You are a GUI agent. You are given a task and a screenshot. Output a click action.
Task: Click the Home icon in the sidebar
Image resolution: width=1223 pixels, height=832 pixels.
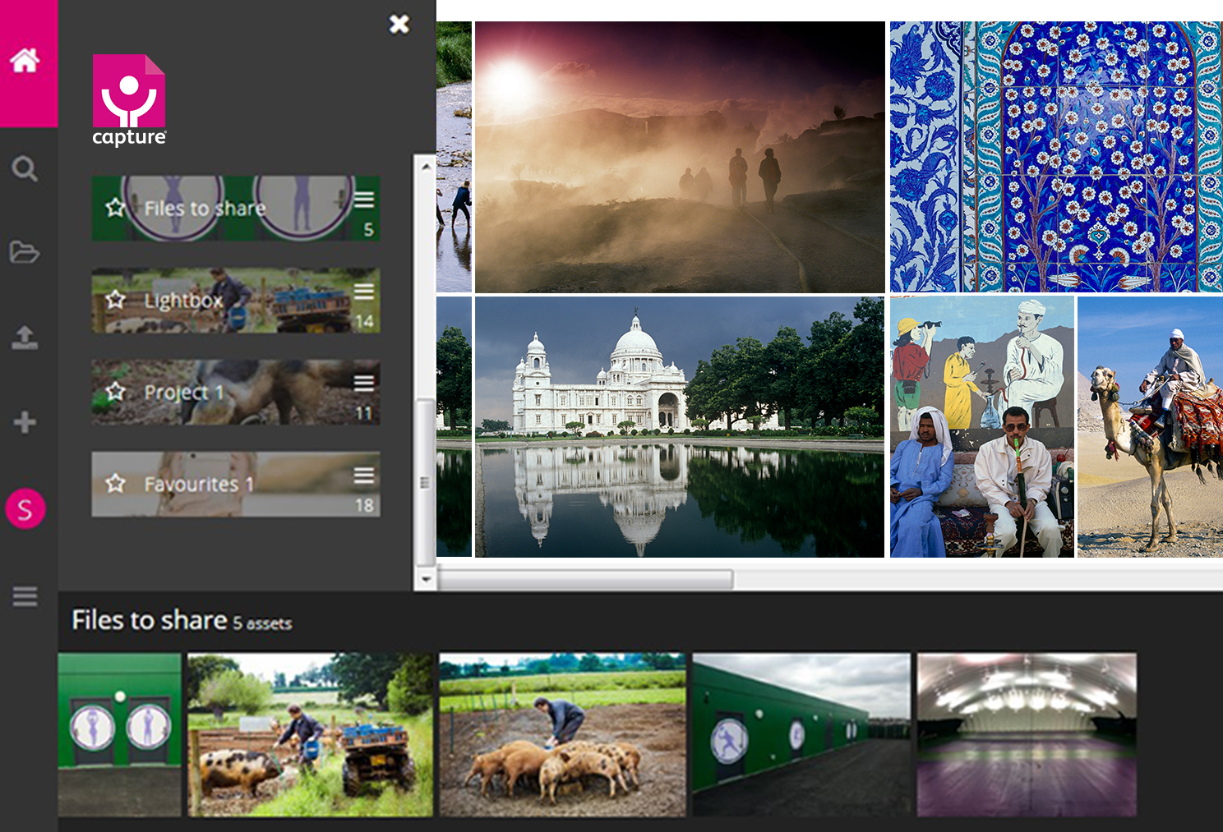[x=25, y=60]
